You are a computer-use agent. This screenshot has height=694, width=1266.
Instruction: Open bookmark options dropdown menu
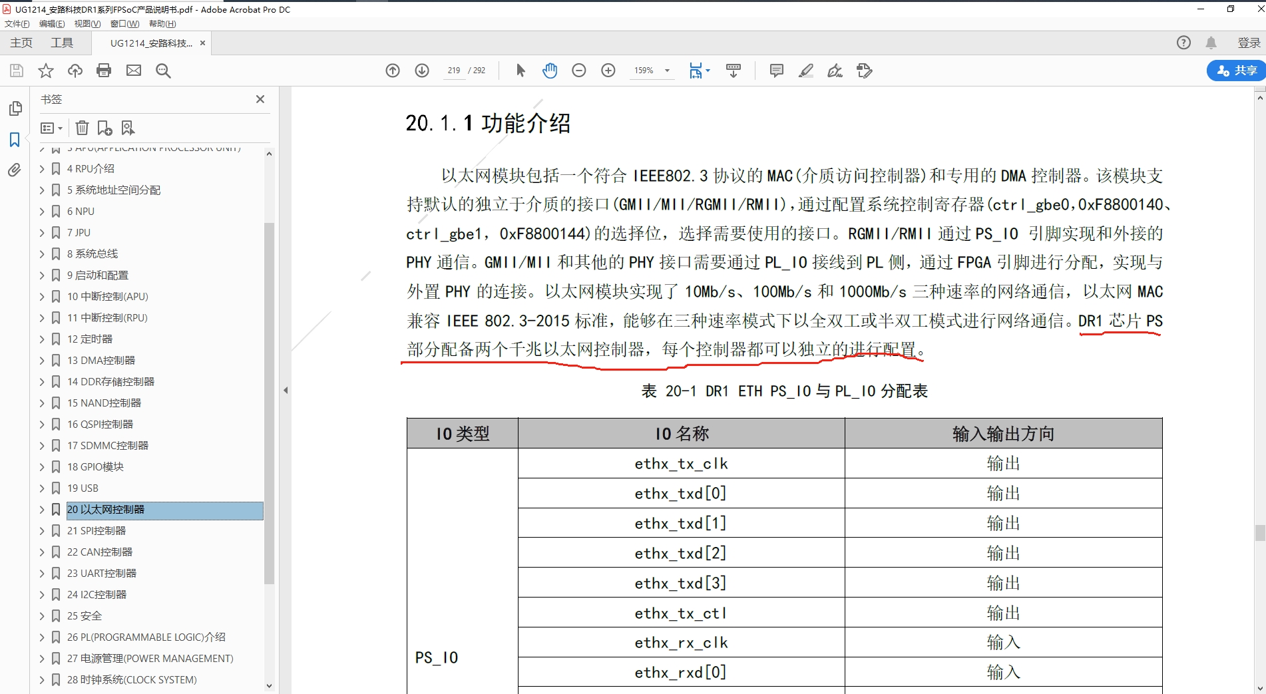(x=51, y=128)
